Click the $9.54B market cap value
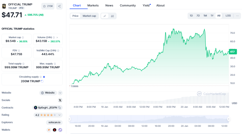 pos(11,41)
